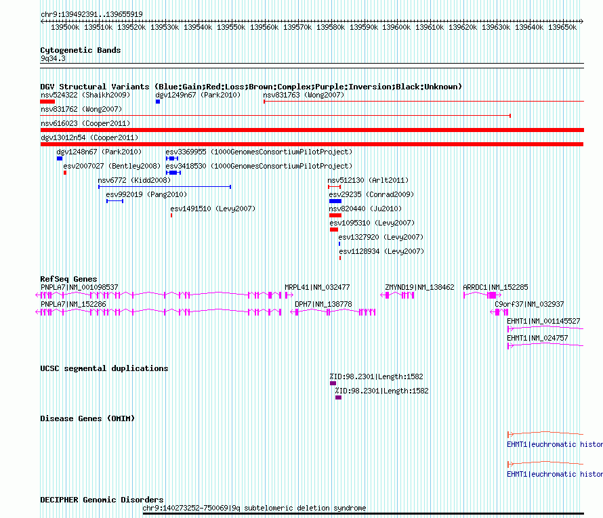Screen dimensions: 603x518
Task: Click the EHMT1|NM_001145527 transcript
Action: coord(545,328)
